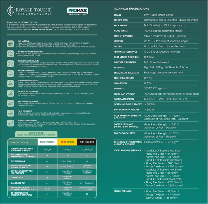Click Non-Branded cross in Gurjan Face row
The image size is (208, 204).
click(87, 177)
